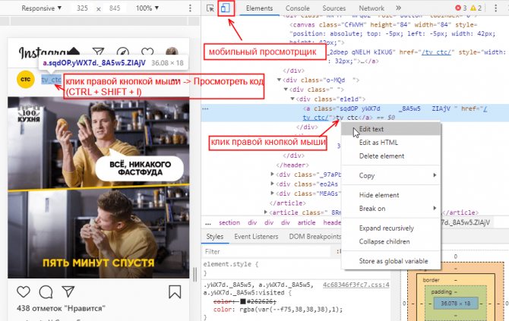Select the Styles tab
This screenshot has height=321, width=509.
pos(214,237)
